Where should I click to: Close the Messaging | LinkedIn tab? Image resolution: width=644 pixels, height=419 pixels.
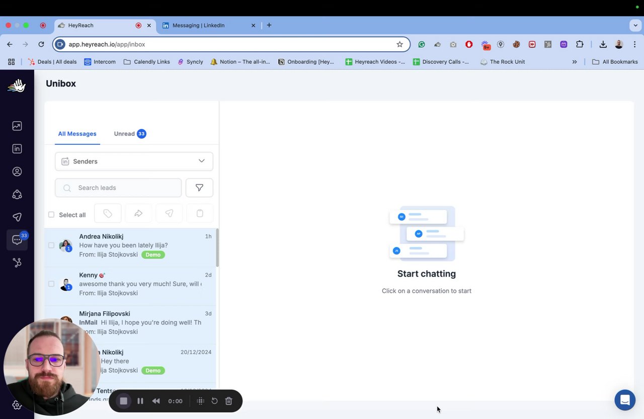coord(253,25)
